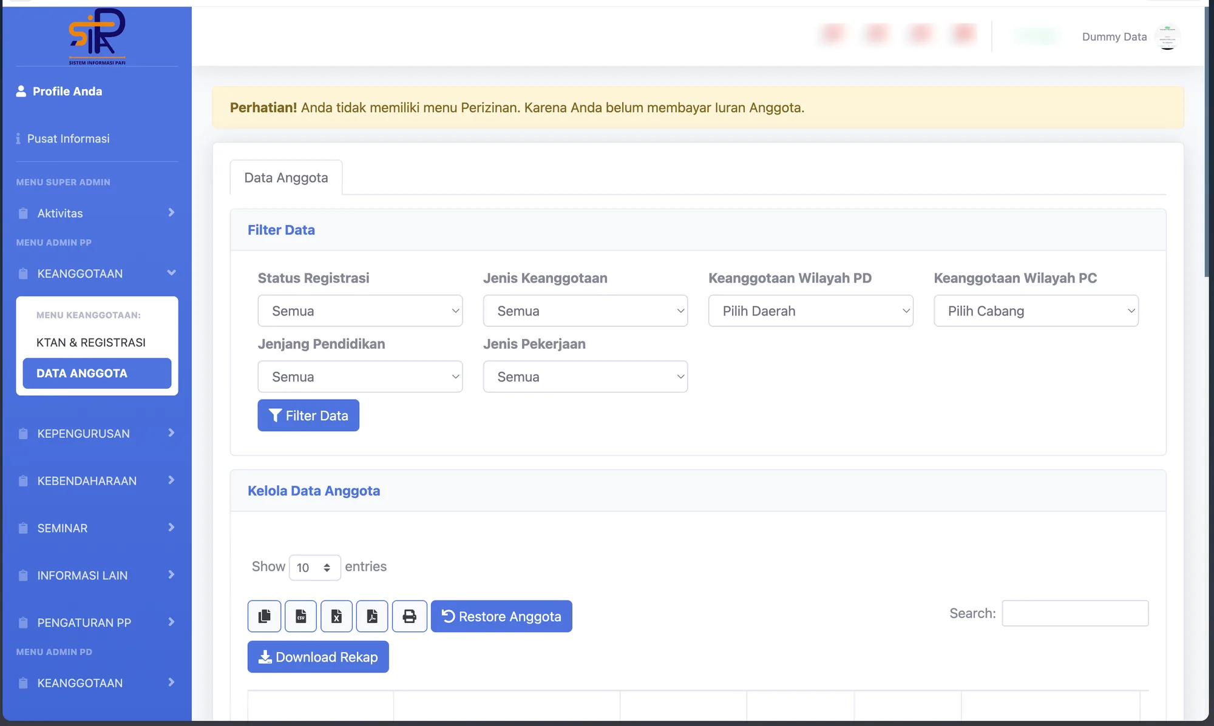Collapse the KEANGGOTAAN Admin PP menu chevron

pyautogui.click(x=171, y=273)
